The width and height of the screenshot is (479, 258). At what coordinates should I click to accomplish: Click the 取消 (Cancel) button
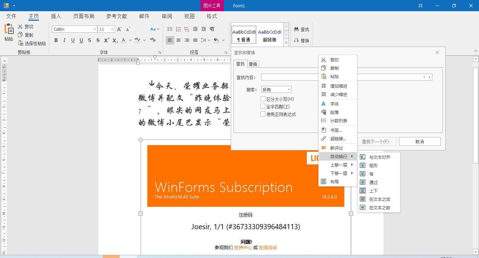pos(420,142)
